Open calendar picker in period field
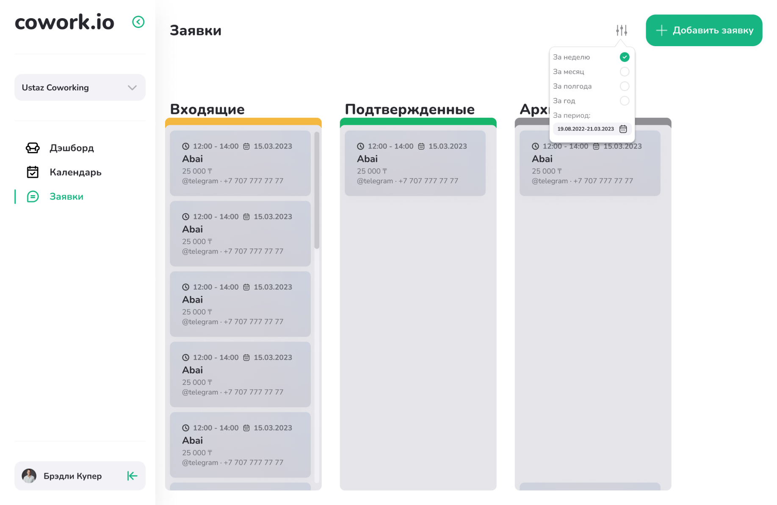777x505 pixels. pos(623,129)
